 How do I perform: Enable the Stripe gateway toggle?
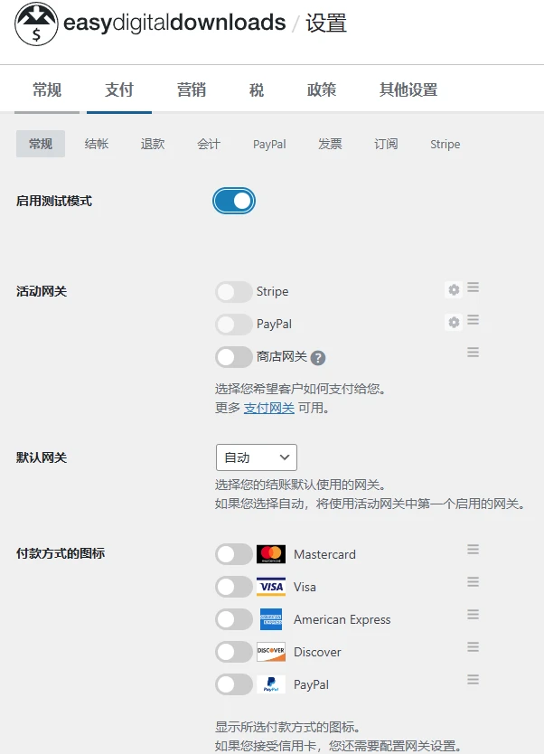tap(234, 292)
